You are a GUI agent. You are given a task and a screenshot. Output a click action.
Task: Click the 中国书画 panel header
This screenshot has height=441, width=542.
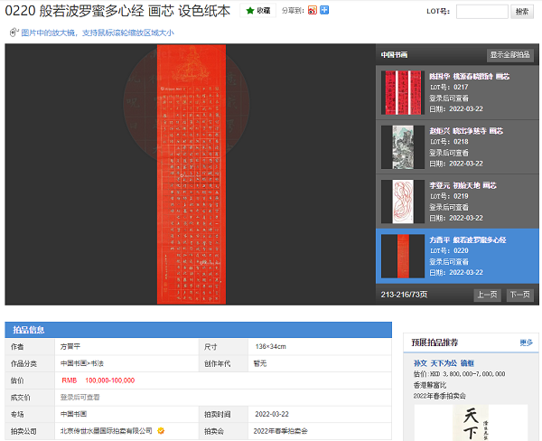tap(394, 54)
